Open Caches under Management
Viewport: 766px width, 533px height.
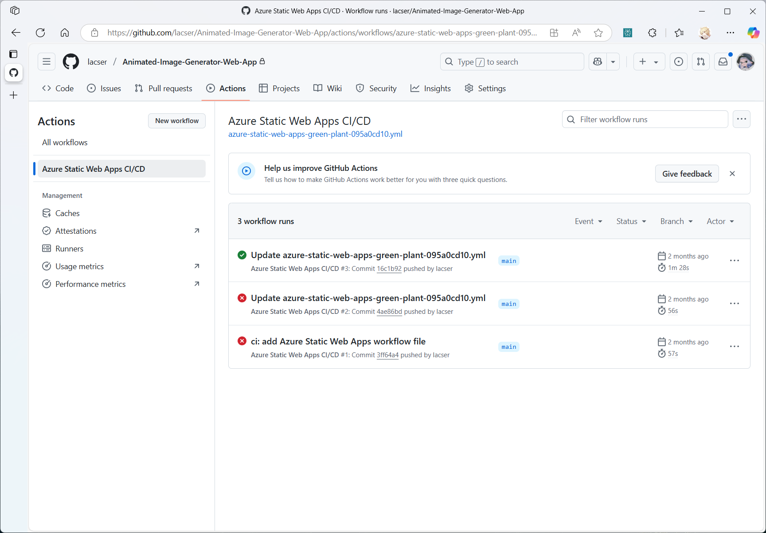[x=121, y=213]
